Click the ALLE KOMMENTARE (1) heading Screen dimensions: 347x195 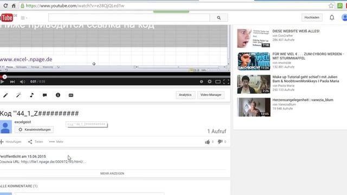[x=19, y=186]
